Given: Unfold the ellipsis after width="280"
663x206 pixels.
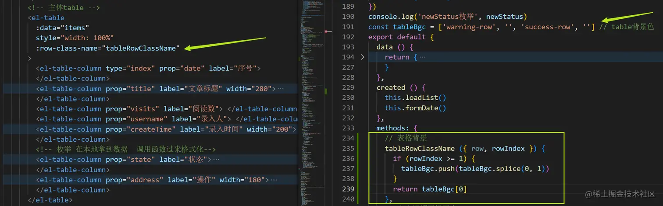Looking at the screenshot, I should coord(281,89).
